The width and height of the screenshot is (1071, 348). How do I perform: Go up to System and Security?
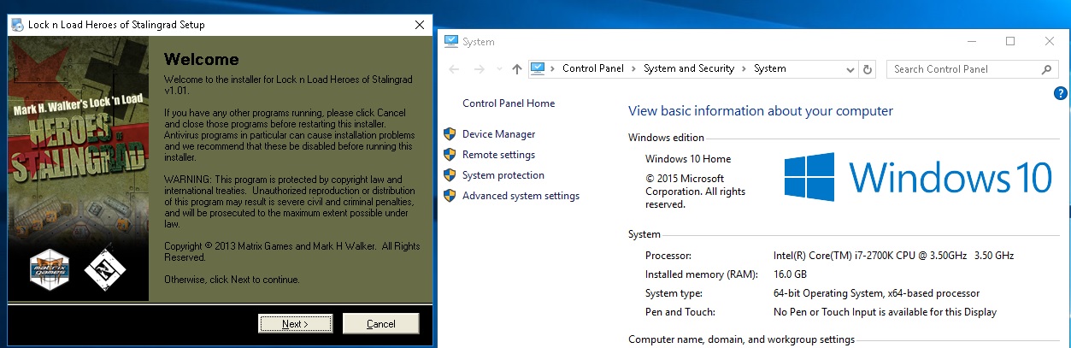[x=516, y=69]
